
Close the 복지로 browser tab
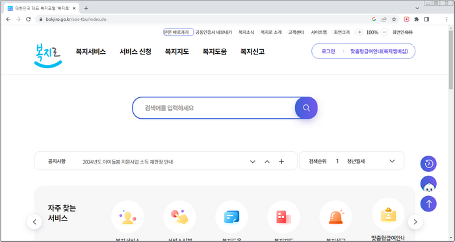click(x=74, y=8)
